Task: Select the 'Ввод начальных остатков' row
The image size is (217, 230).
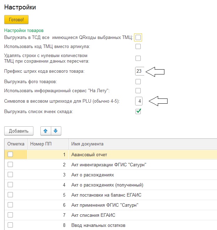Action: pyautogui.click(x=98, y=225)
